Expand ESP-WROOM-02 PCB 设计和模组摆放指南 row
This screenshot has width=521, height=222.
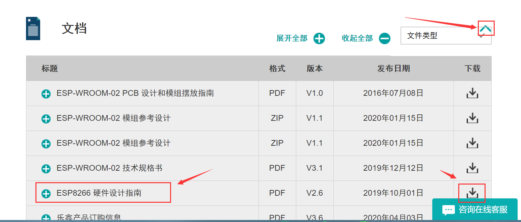(46, 94)
